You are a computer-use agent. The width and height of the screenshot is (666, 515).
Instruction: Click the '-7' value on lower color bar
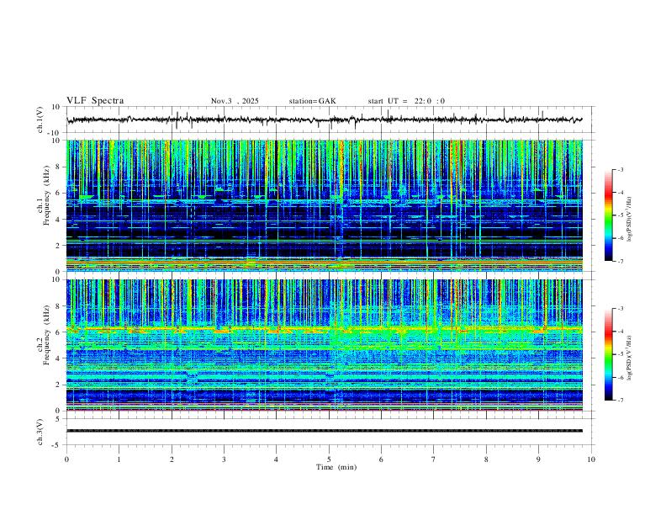click(620, 400)
